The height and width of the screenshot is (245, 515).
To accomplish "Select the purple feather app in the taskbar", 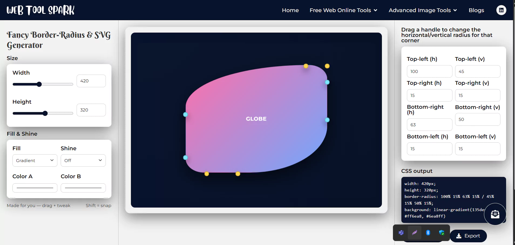I will (415, 232).
